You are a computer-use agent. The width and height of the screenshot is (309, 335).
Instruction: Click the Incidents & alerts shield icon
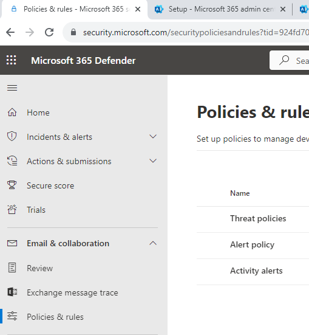pos(12,137)
